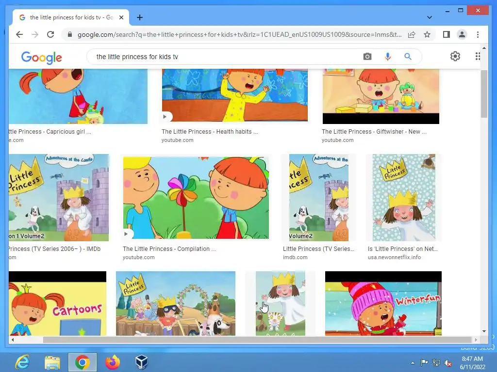Launch Internet Explorer from the taskbar
497x372 pixels.
click(22, 362)
